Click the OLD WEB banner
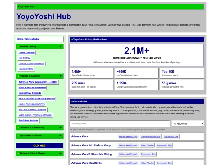The image size is (220, 165). tap(40, 145)
